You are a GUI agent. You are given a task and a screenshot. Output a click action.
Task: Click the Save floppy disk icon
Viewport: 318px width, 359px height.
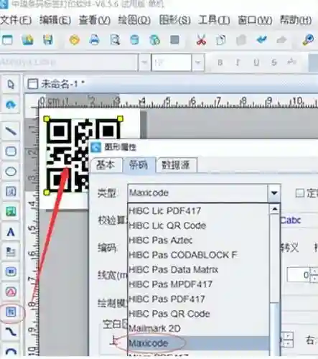48,40
